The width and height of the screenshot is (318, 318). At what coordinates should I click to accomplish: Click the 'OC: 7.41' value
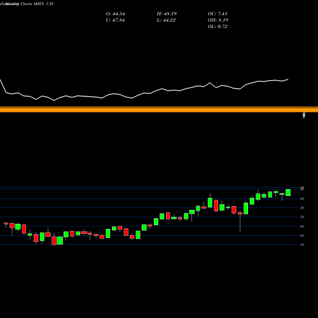pos(218,14)
